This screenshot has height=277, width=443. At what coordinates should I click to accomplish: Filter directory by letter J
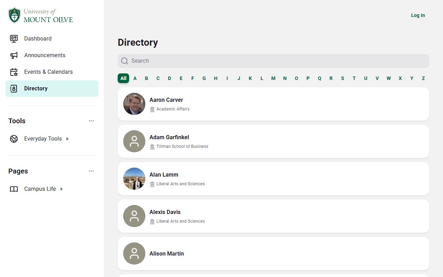(x=239, y=78)
